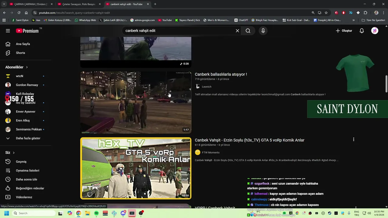Click the title Canbek Vahşit - Erzin Soylu Komik Anlar
Viewport: 388px width, 218px height.
[249, 140]
